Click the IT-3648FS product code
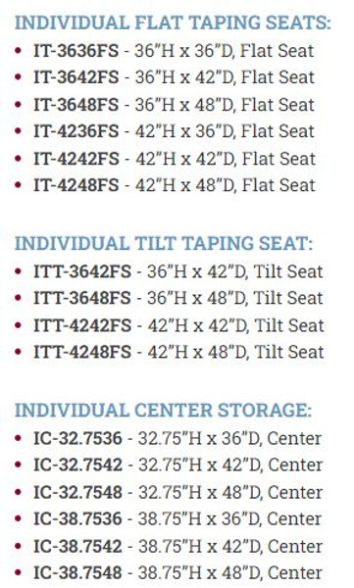 click(x=76, y=104)
